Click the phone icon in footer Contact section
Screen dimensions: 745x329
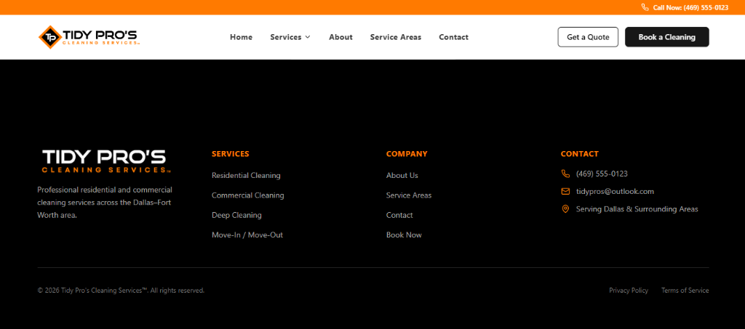[565, 174]
